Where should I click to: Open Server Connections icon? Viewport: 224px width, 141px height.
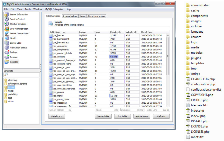[6, 33]
